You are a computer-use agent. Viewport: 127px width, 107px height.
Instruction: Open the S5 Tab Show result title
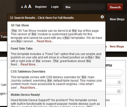pos(20,25)
